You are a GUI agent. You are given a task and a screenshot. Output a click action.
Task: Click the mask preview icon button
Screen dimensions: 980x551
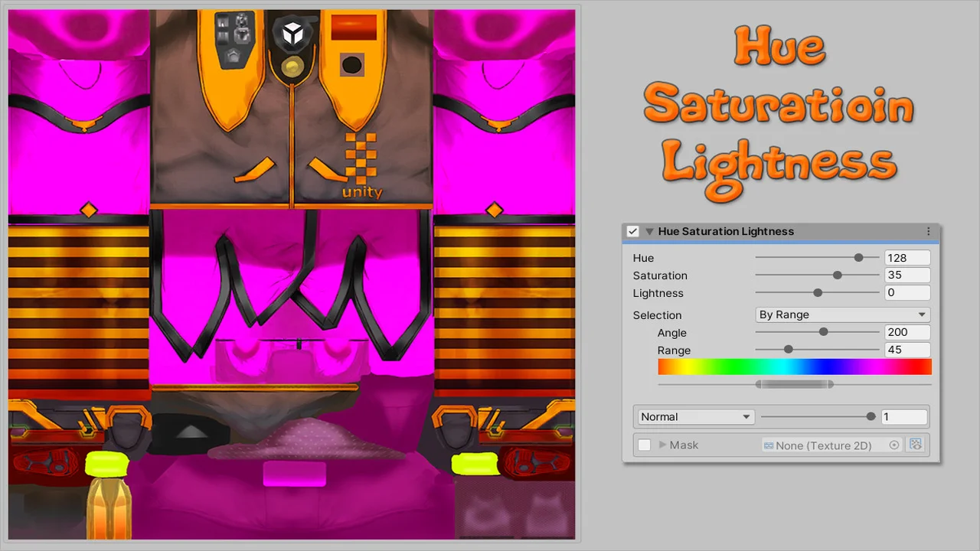point(916,445)
